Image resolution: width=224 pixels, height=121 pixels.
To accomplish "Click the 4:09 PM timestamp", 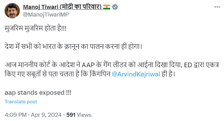I will coord(16,115).
